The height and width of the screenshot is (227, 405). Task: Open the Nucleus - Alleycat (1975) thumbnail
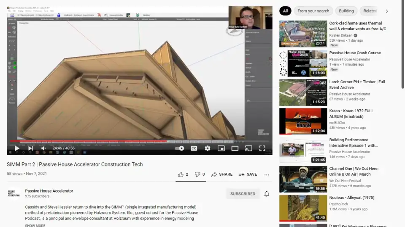303,208
